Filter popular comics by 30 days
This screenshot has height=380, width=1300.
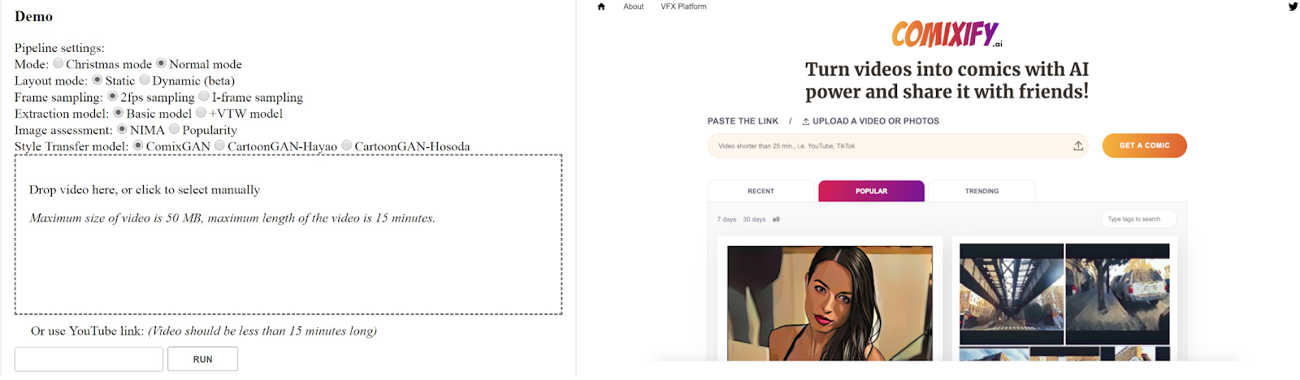754,219
